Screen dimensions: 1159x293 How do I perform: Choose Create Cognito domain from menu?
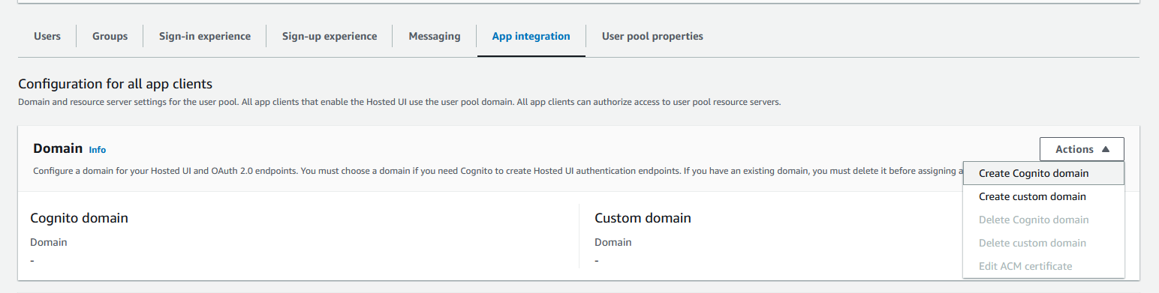coord(1043,173)
